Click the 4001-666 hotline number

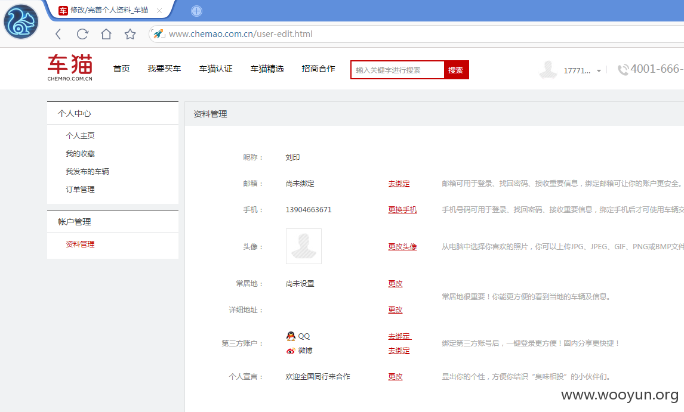[657, 69]
